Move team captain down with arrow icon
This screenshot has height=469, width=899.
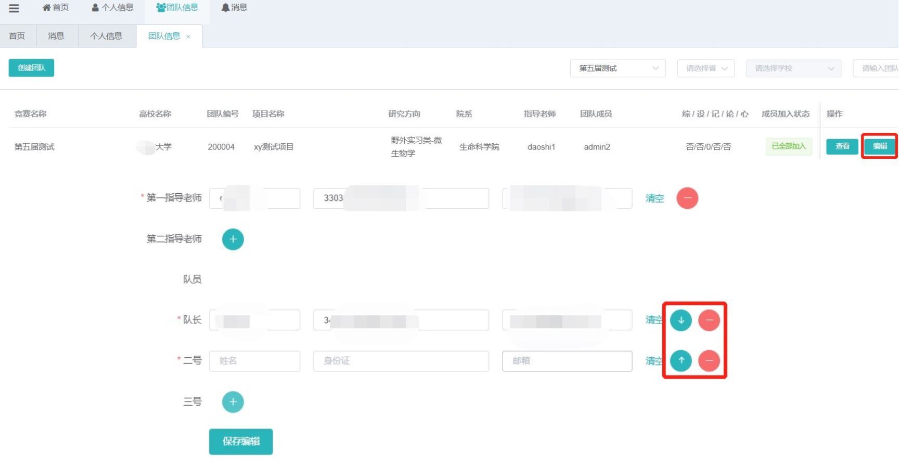680,320
